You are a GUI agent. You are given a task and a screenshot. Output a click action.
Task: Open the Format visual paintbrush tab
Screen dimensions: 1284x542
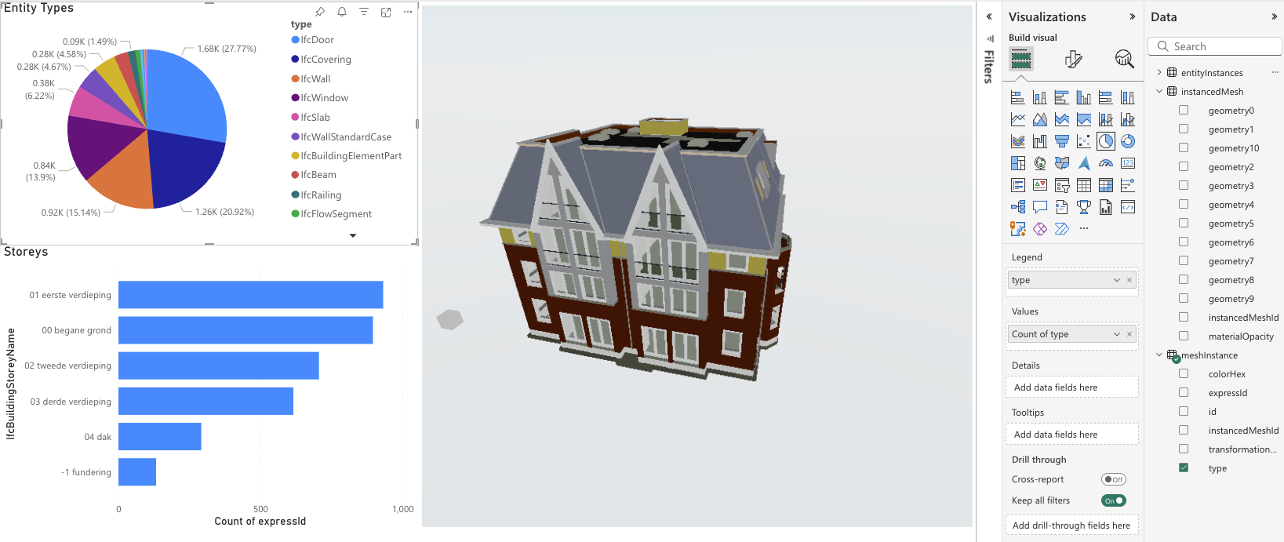1073,59
